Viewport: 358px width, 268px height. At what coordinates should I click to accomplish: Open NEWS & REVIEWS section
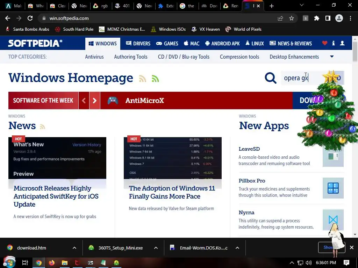(x=291, y=43)
